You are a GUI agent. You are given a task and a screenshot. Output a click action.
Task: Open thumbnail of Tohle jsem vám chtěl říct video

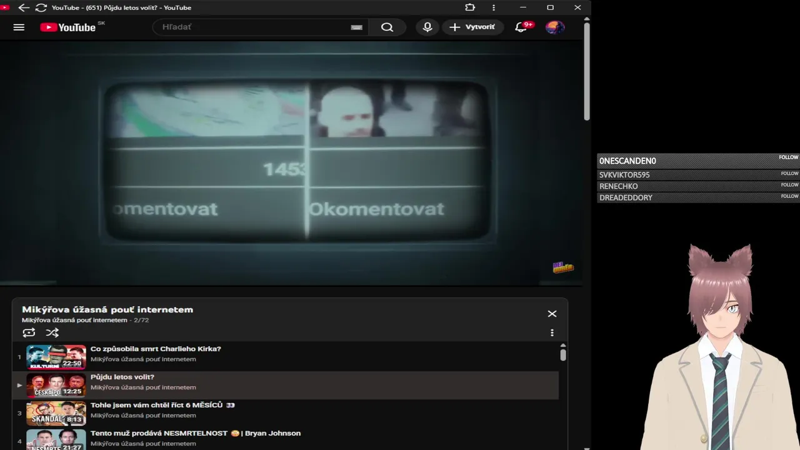coord(56,413)
